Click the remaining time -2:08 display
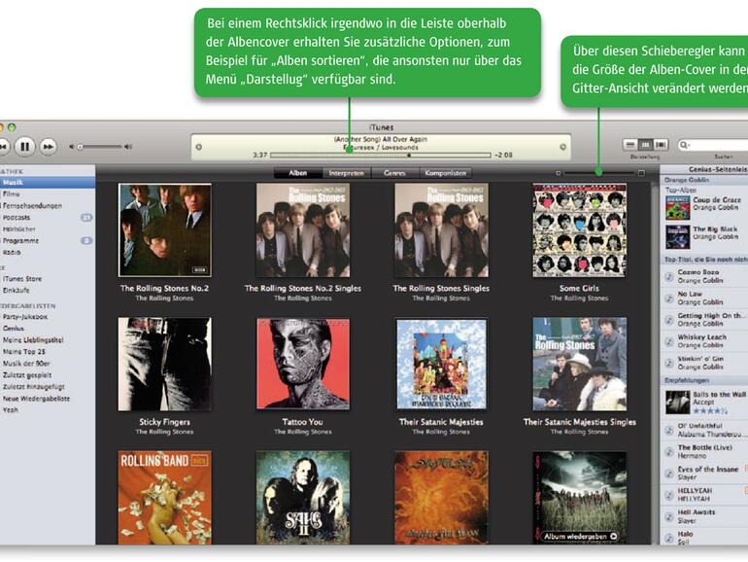Image resolution: width=748 pixels, height=562 pixels. coord(503,156)
